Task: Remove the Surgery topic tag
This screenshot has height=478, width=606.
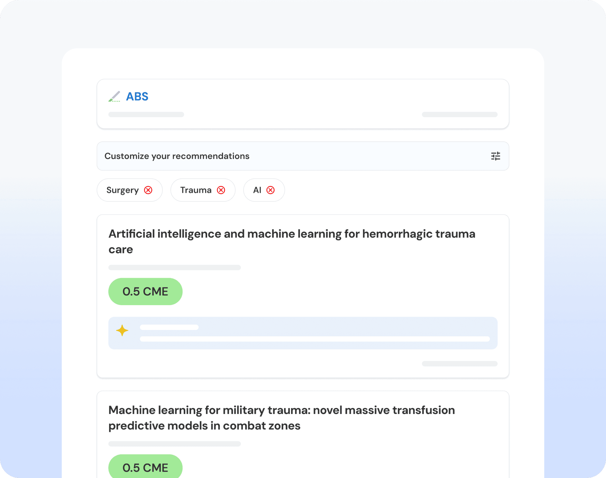Action: pos(148,190)
